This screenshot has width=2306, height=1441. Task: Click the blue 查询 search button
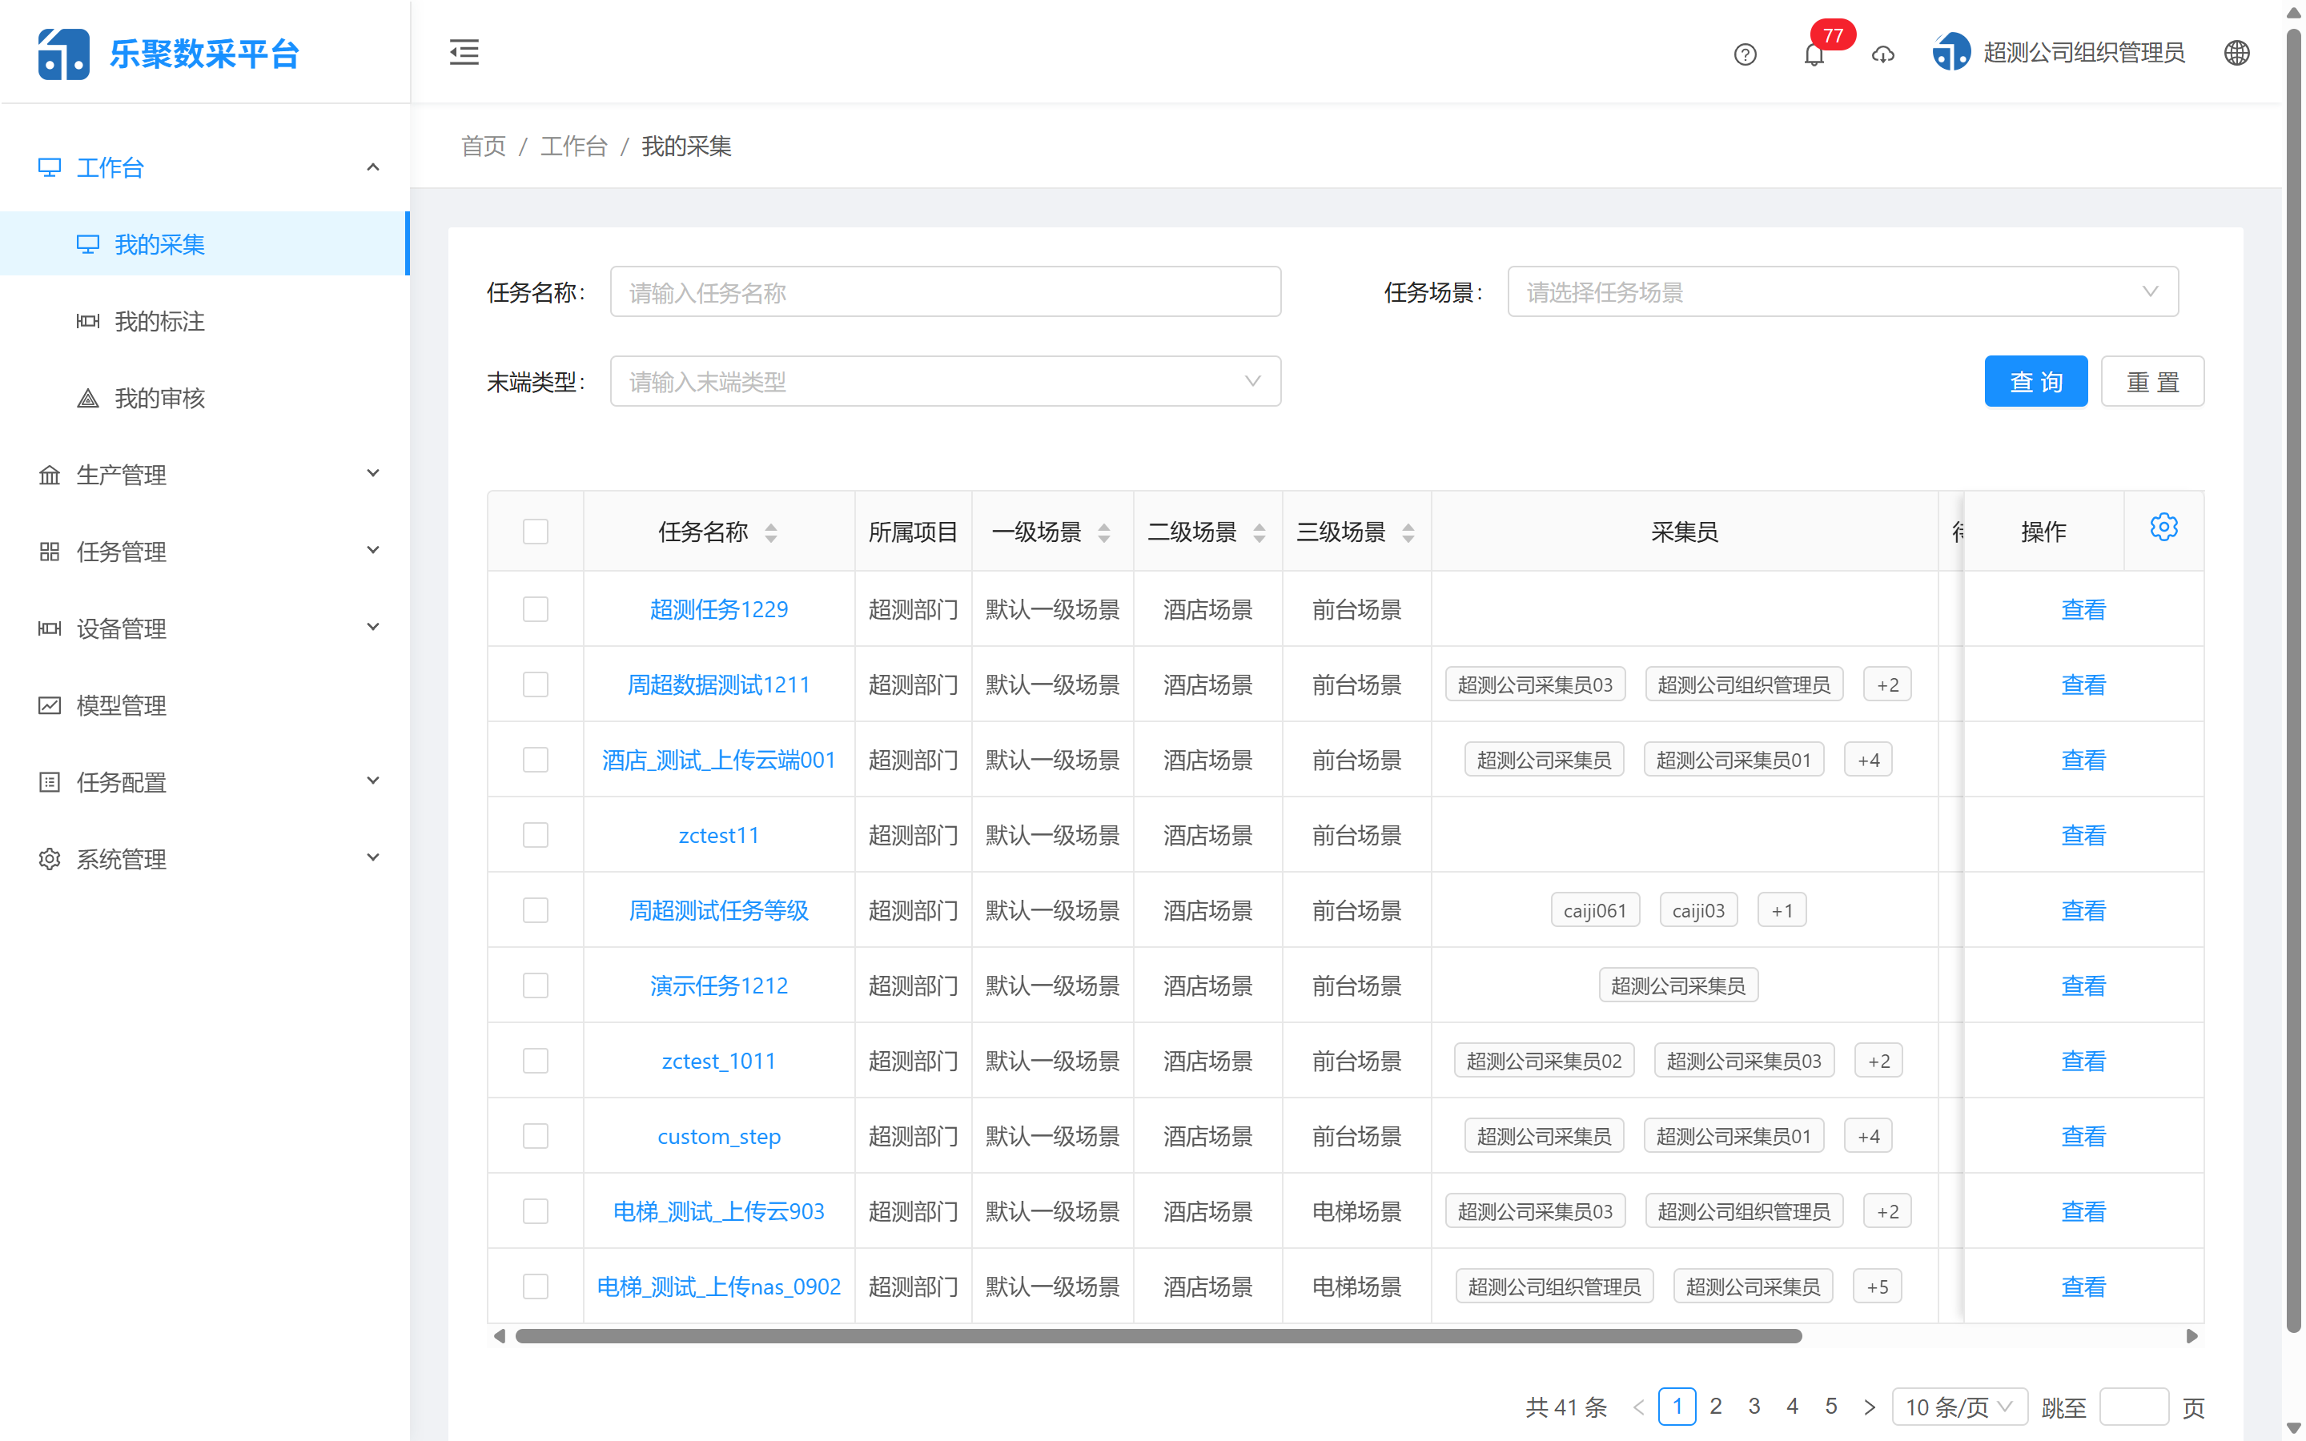coord(2035,380)
